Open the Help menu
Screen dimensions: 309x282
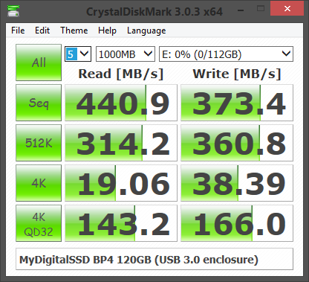pos(107,31)
